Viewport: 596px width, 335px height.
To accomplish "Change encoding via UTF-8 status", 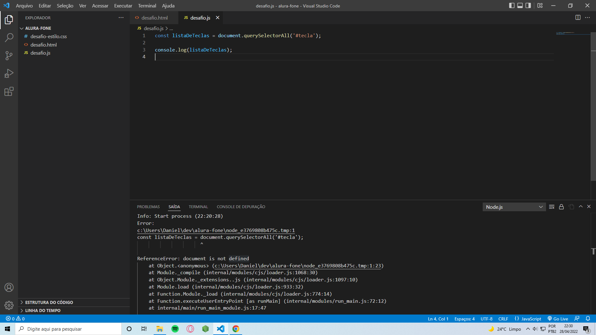I will (486, 319).
